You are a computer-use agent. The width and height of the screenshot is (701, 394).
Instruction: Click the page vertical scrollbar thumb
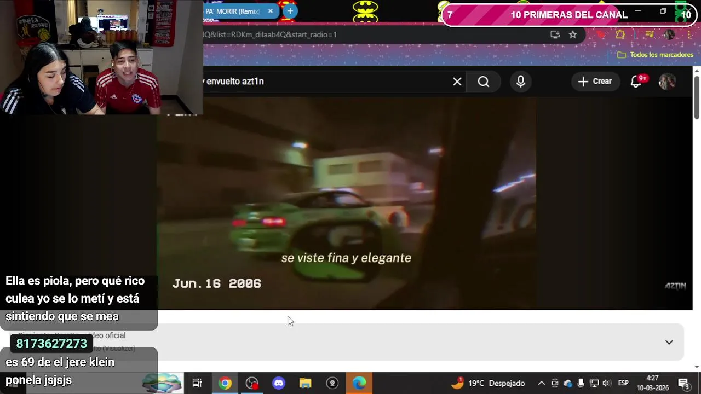697,97
